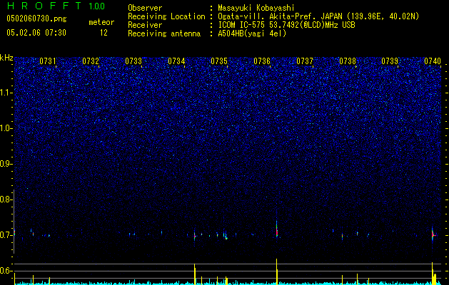Click the date stamp 05.02.06 07:30
Image resolution: width=449 pixels, height=285 pixels.
pyautogui.click(x=36, y=33)
